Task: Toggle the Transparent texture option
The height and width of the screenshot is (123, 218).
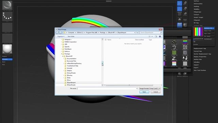Action: click(x=198, y=39)
